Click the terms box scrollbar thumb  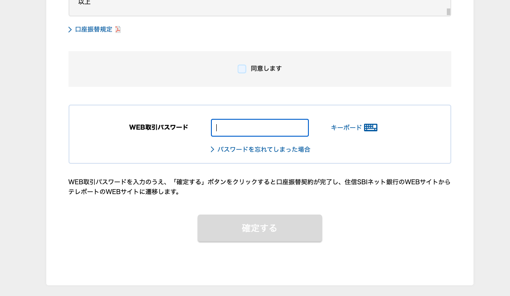click(x=448, y=12)
